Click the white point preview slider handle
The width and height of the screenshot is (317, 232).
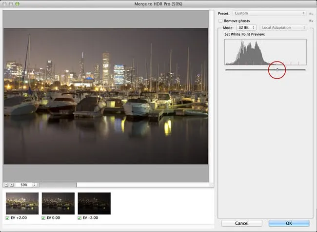(x=277, y=70)
